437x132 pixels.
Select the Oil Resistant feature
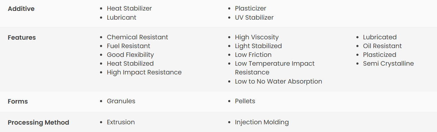pyautogui.click(x=382, y=46)
